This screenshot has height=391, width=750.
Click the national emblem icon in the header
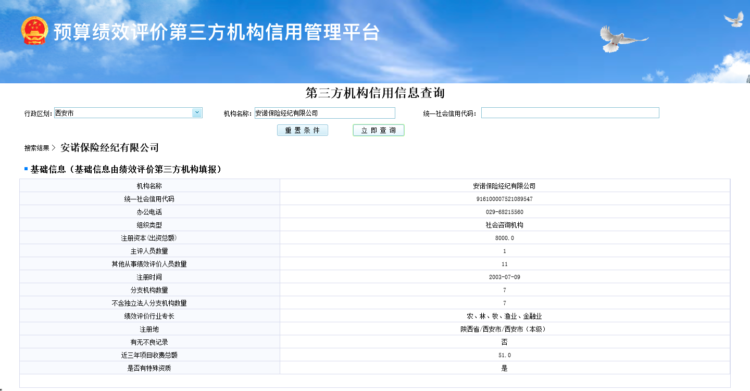click(x=34, y=31)
